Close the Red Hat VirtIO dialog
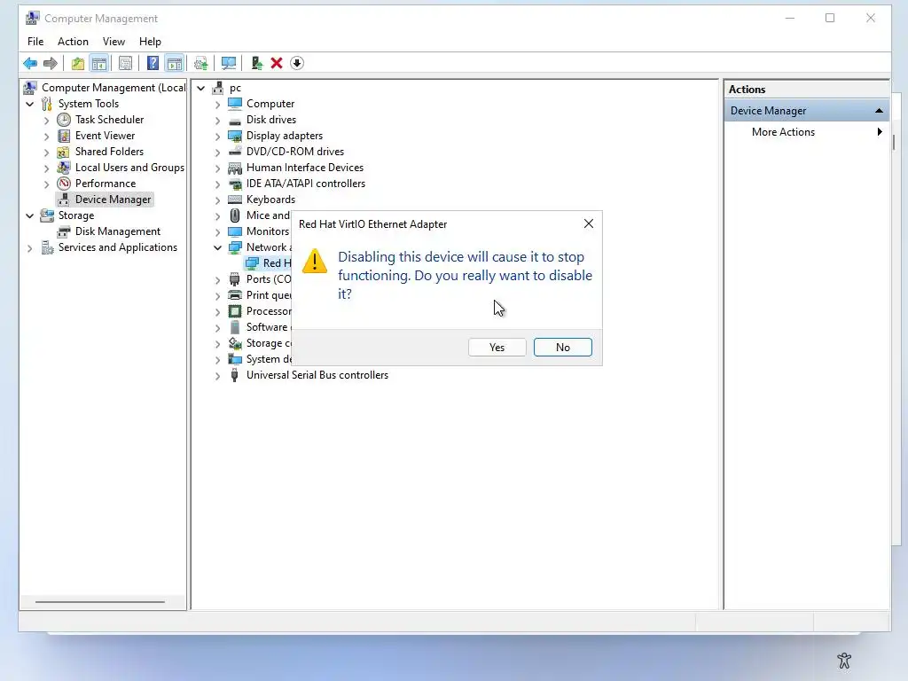 click(x=589, y=223)
